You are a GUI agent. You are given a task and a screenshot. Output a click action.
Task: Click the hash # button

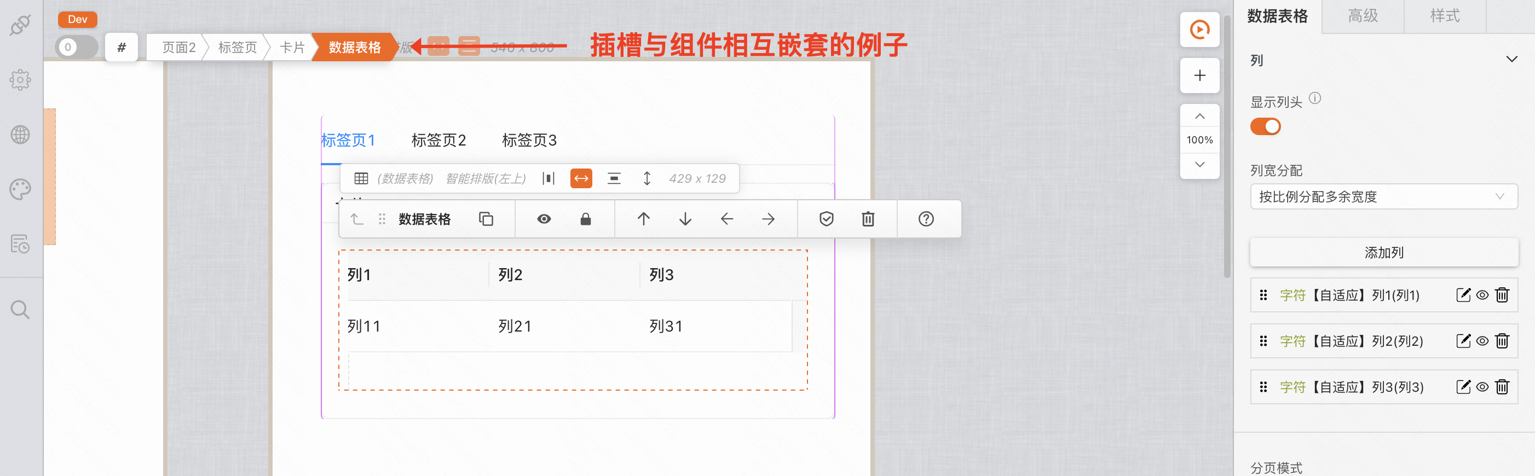[x=122, y=47]
